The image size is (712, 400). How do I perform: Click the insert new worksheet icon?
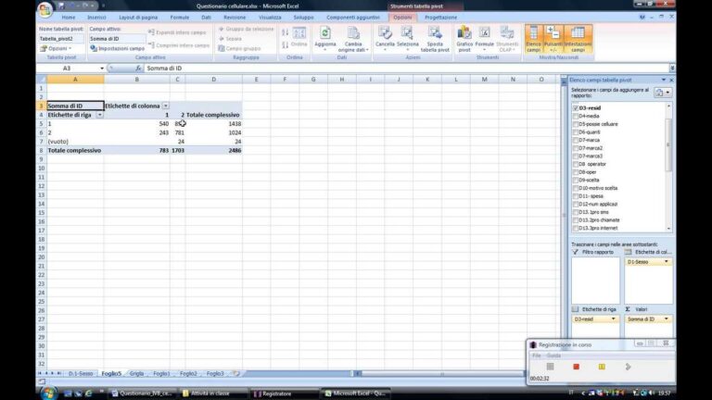point(236,373)
